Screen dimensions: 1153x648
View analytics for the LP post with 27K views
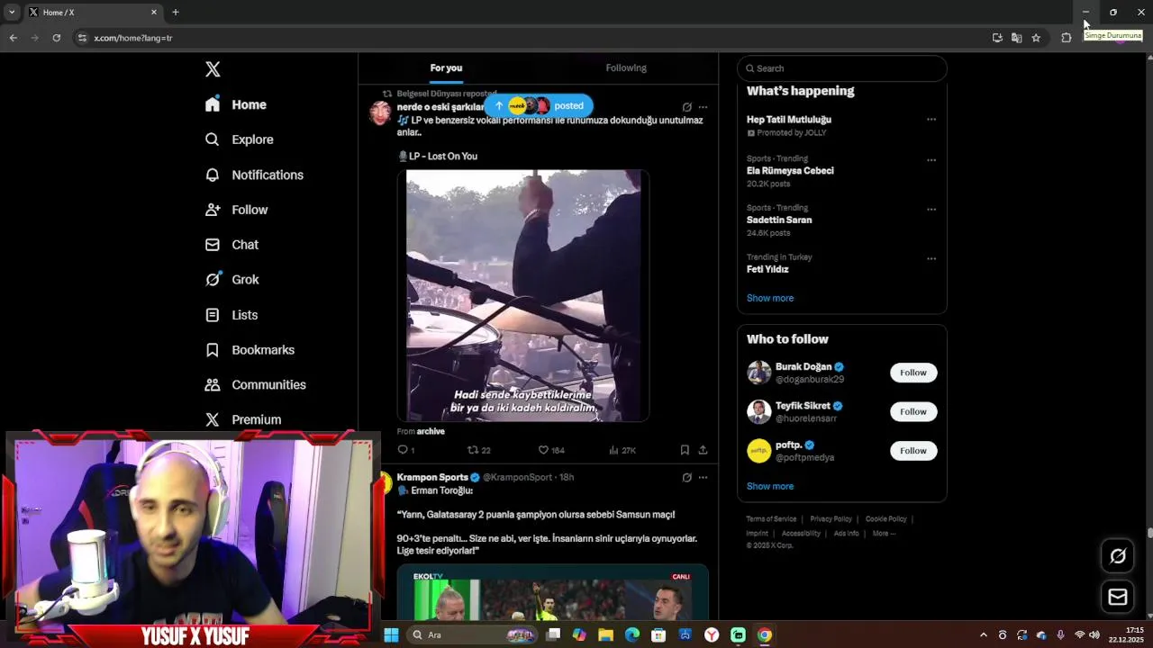tap(622, 450)
